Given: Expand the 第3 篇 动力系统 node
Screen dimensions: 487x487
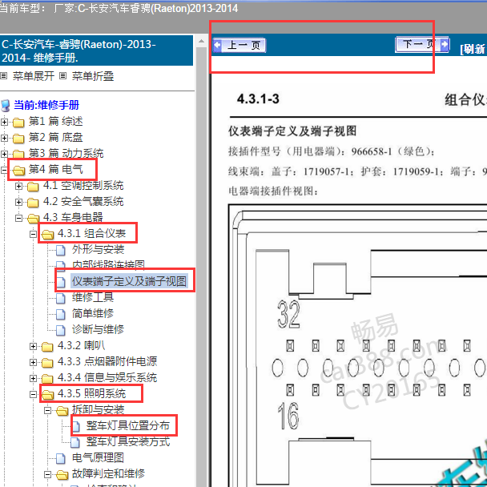Looking at the screenshot, I should click(4, 154).
